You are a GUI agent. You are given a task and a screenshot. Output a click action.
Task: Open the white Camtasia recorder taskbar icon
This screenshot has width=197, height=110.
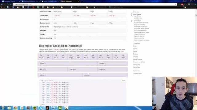pyautogui.click(x=66, y=108)
